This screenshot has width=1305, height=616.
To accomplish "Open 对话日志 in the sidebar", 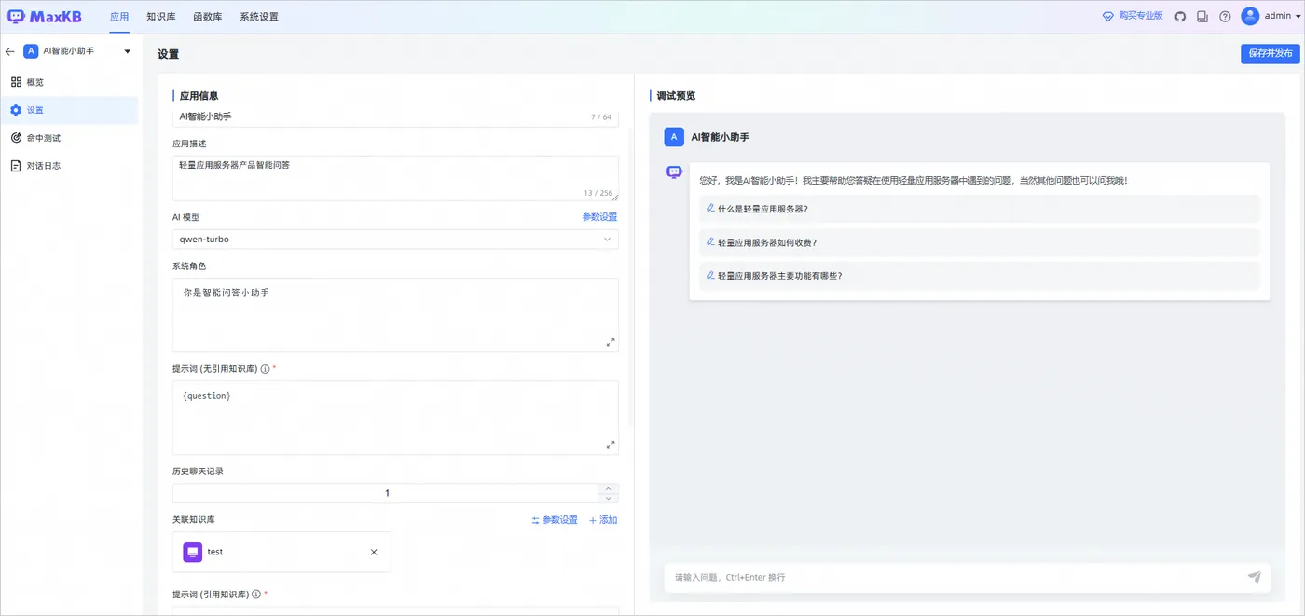I will click(x=70, y=166).
